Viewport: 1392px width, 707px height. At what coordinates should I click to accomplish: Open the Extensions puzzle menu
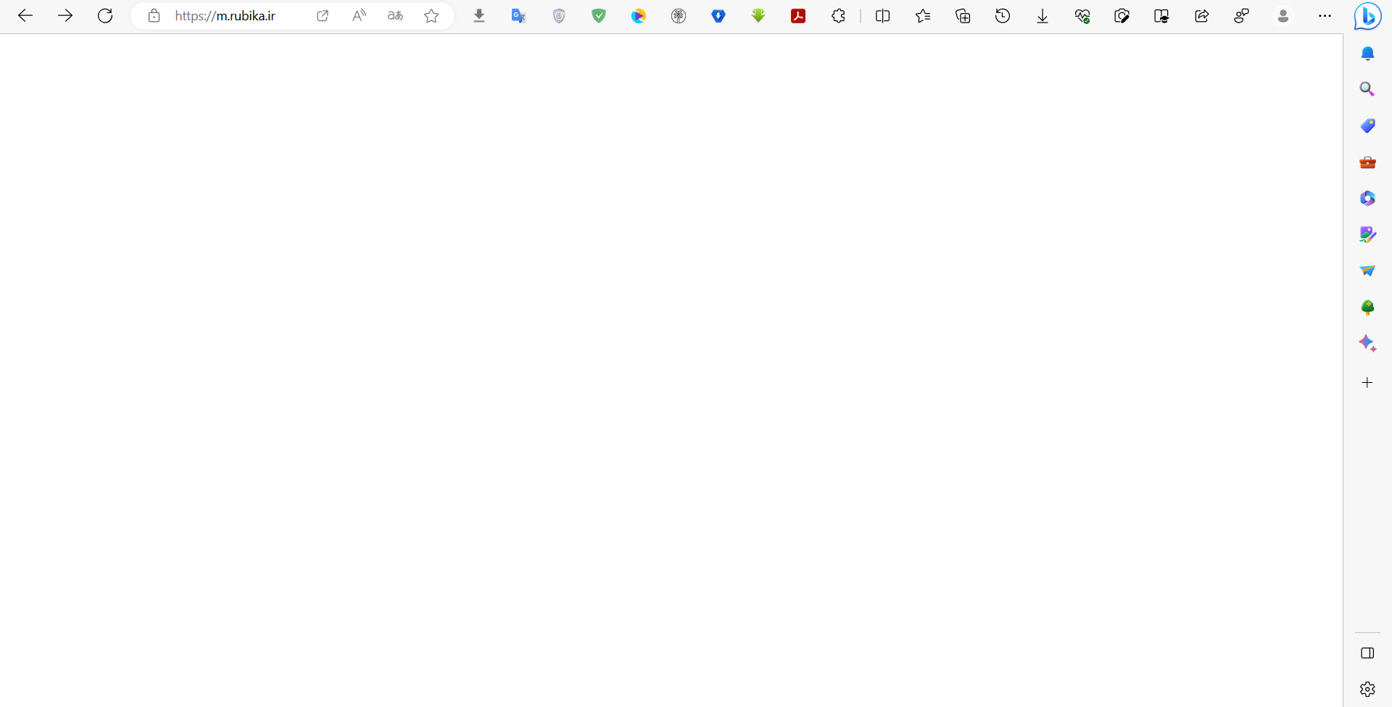[x=839, y=15]
